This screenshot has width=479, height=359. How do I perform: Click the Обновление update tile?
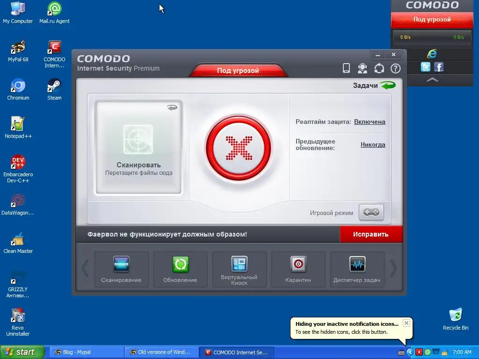tap(180, 269)
